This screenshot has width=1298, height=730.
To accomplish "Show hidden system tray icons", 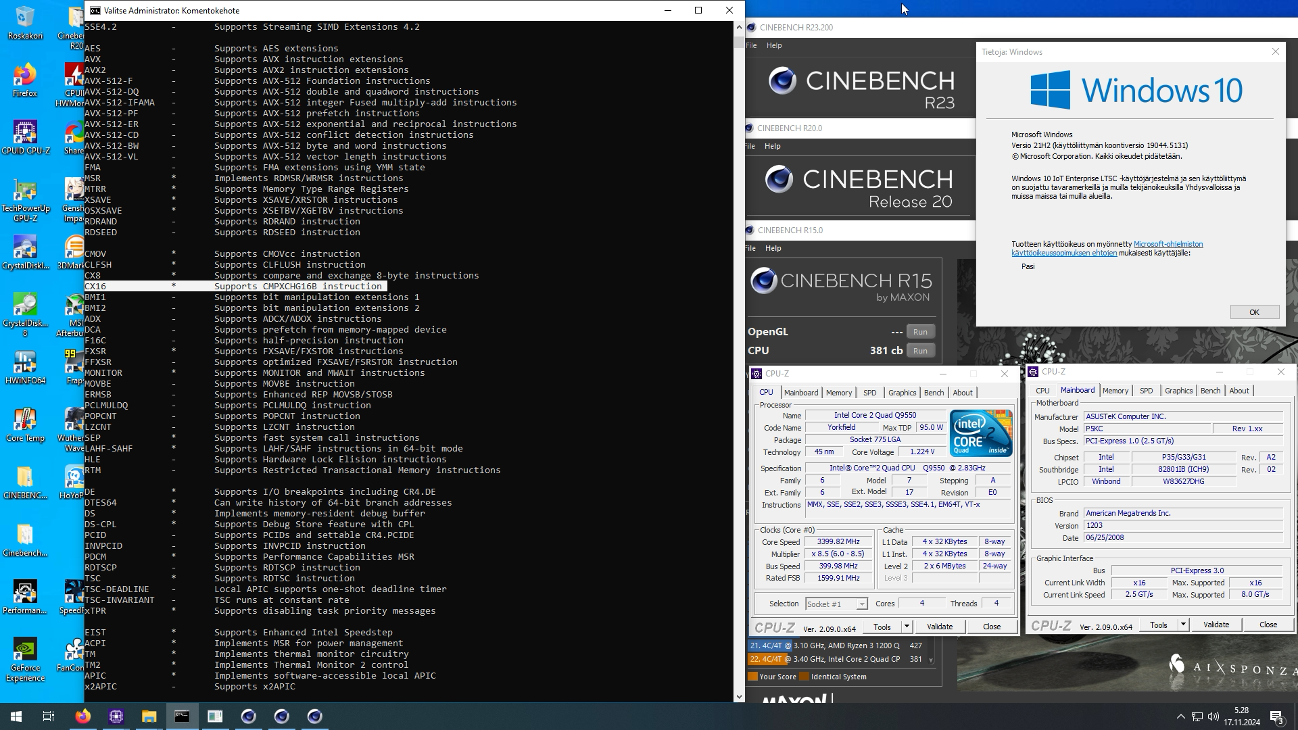I will click(x=1180, y=716).
